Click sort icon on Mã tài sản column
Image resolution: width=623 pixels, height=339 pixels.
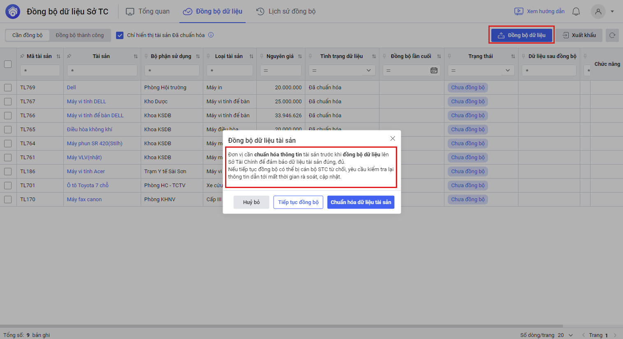(x=58, y=56)
